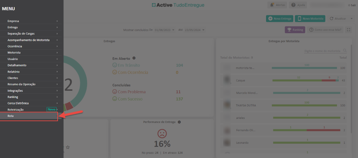The height and width of the screenshot is (158, 358).
Task: Open the Entrega menu item
Action: (31, 27)
